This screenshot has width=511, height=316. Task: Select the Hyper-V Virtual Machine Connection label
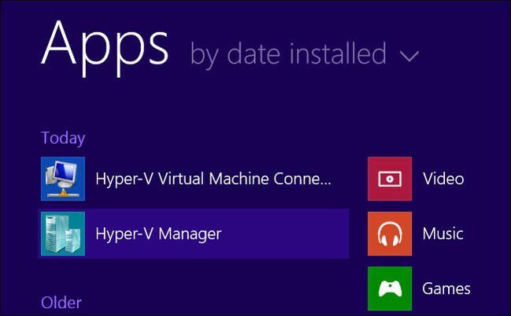coord(213,178)
